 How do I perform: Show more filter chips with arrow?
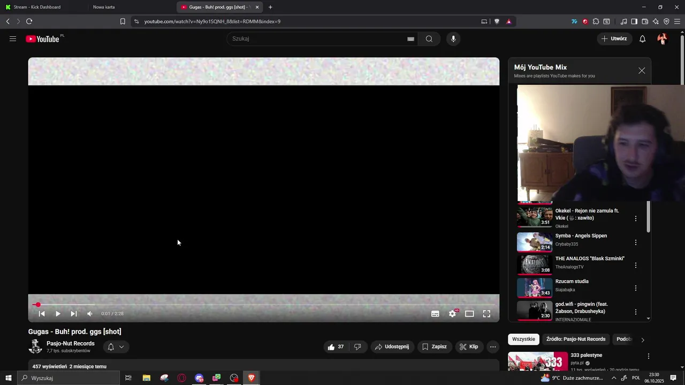643,340
